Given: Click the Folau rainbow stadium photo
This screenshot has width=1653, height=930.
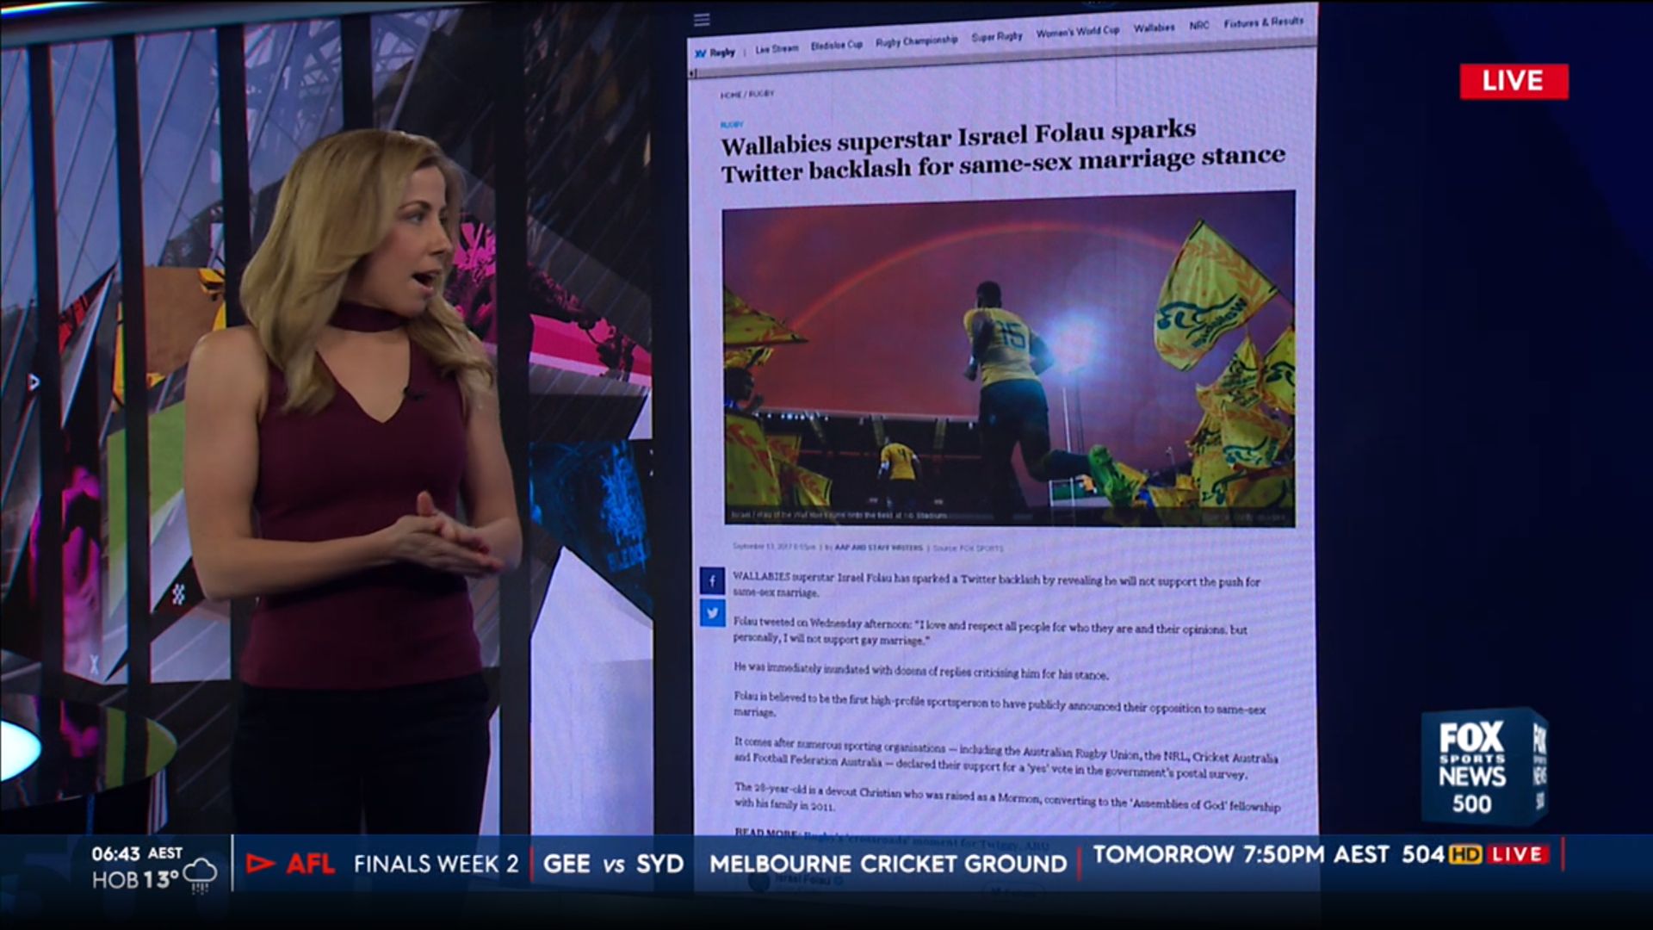Looking at the screenshot, I should point(1008,358).
